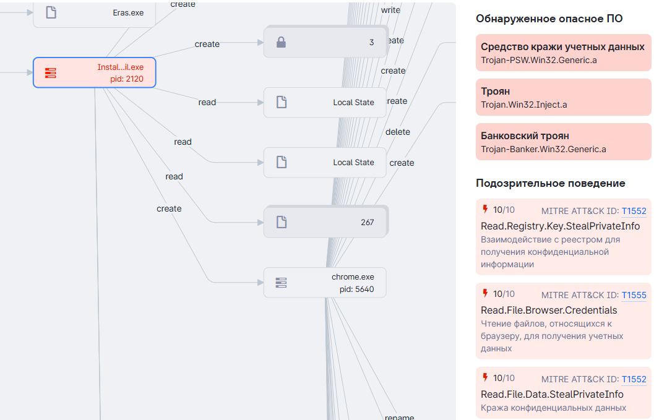Select the Instal...il.exe process node pid 2120
The width and height of the screenshot is (654, 420).
94,73
